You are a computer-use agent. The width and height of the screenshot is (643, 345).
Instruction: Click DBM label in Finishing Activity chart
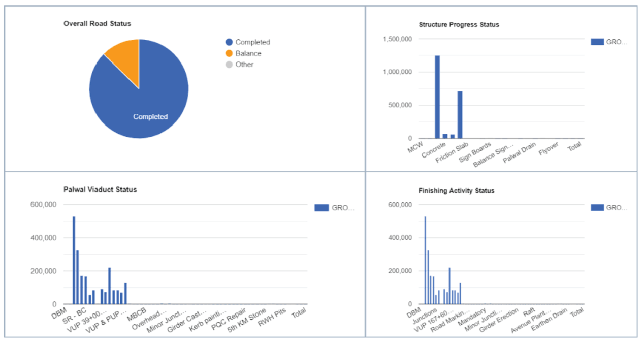click(x=414, y=313)
